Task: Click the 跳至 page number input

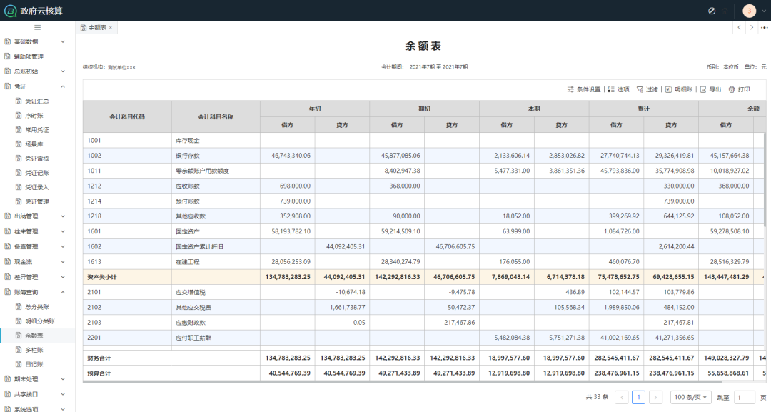Action: point(745,397)
